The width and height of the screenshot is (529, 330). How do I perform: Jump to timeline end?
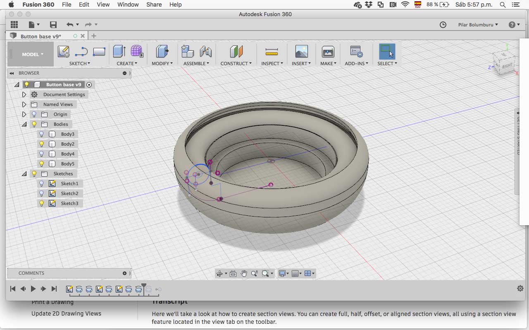[x=54, y=289]
